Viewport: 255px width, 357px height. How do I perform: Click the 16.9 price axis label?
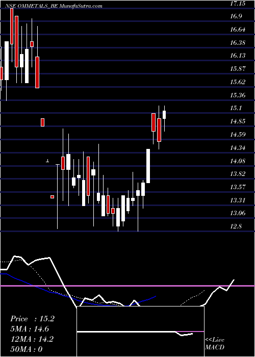[236, 16]
